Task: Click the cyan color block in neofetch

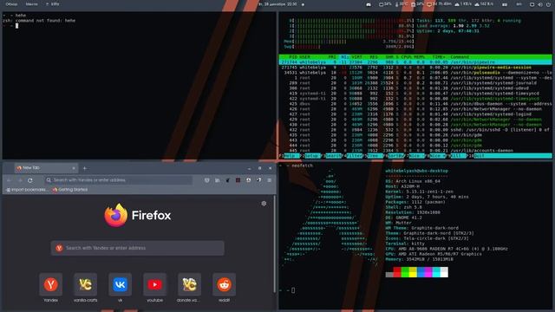Action: [436, 272]
